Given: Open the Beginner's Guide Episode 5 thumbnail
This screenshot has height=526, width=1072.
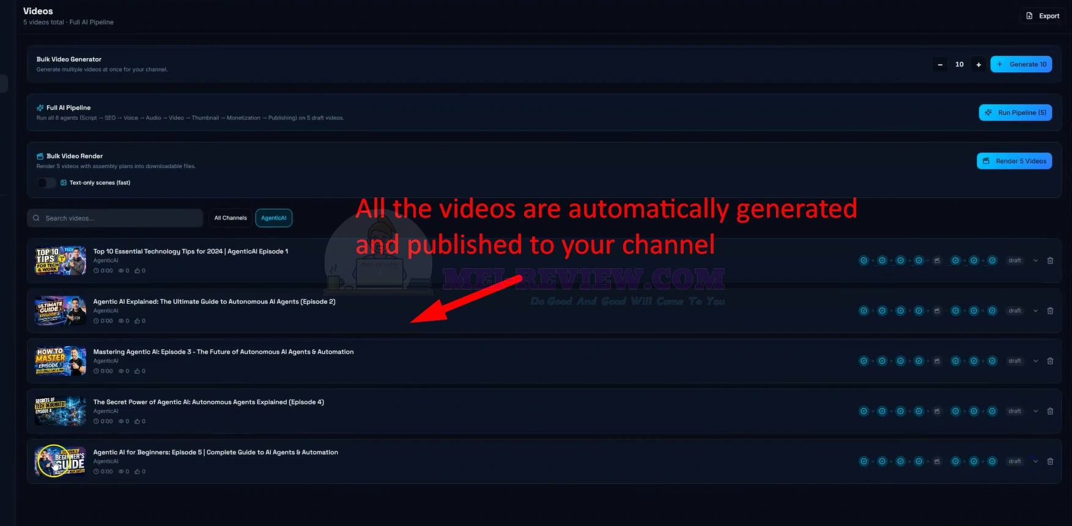Looking at the screenshot, I should click(61, 461).
